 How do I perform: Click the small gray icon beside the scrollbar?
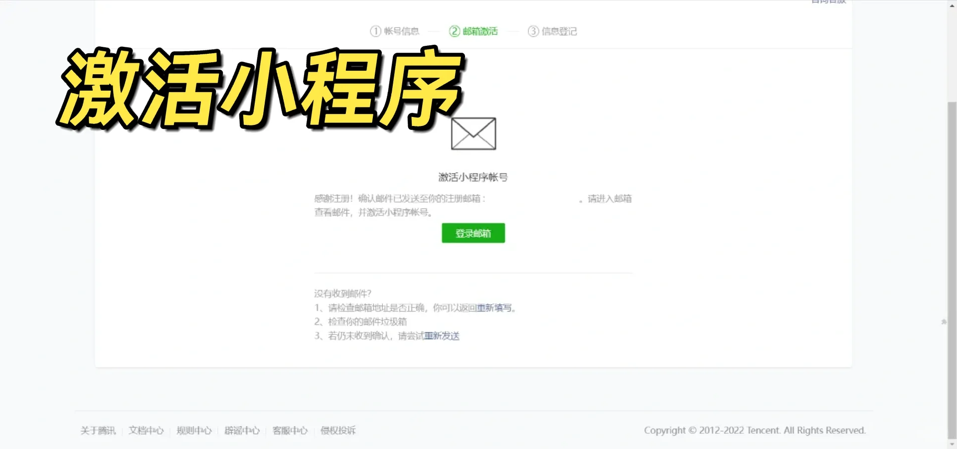(x=944, y=322)
